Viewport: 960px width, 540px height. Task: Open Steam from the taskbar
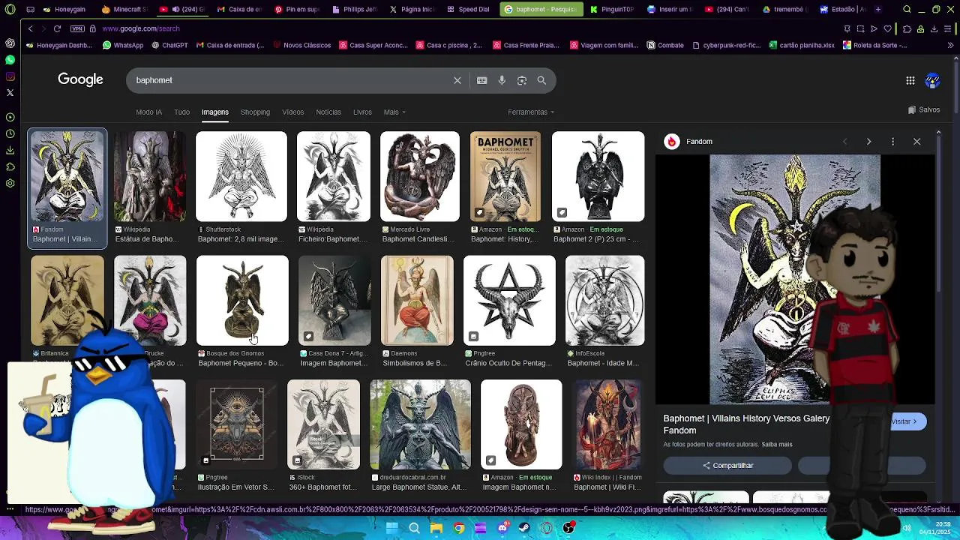524,528
